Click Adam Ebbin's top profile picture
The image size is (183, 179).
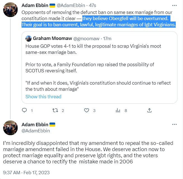(x=10, y=10)
